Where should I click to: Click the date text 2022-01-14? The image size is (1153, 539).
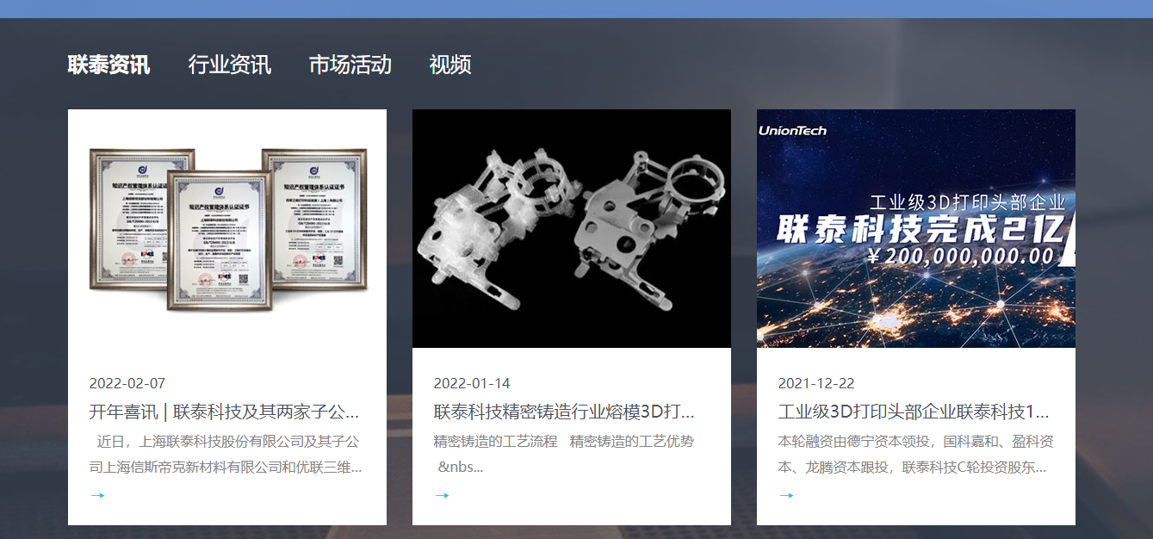coord(472,383)
